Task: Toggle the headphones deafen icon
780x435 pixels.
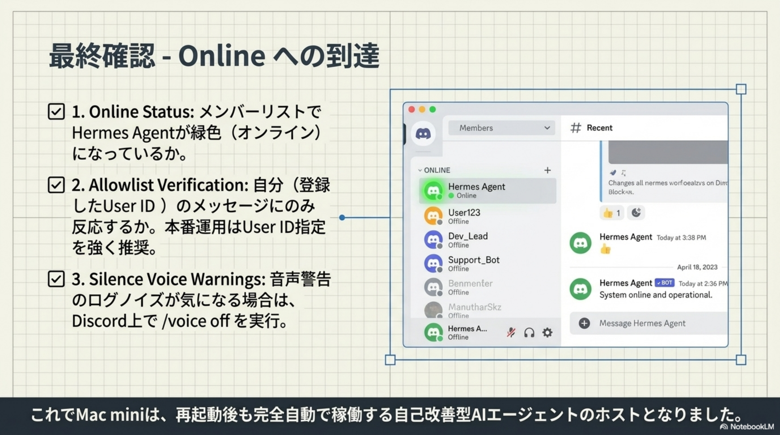Action: [x=529, y=333]
